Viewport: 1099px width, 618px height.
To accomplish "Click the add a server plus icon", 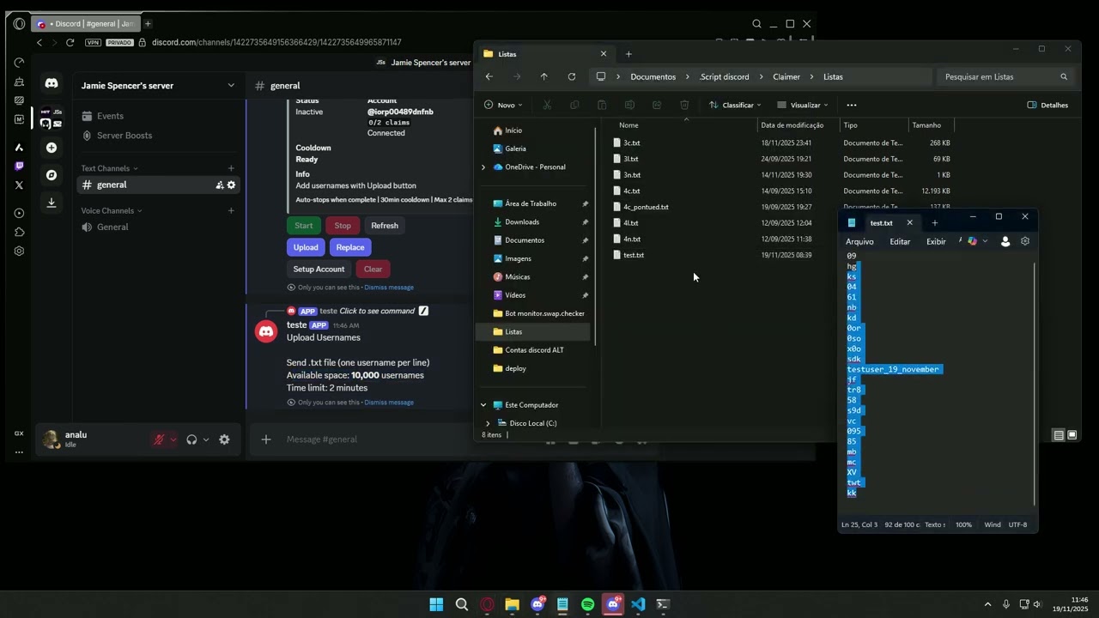I will click(x=52, y=148).
